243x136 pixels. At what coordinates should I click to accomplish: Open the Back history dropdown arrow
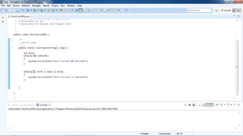[119, 10]
